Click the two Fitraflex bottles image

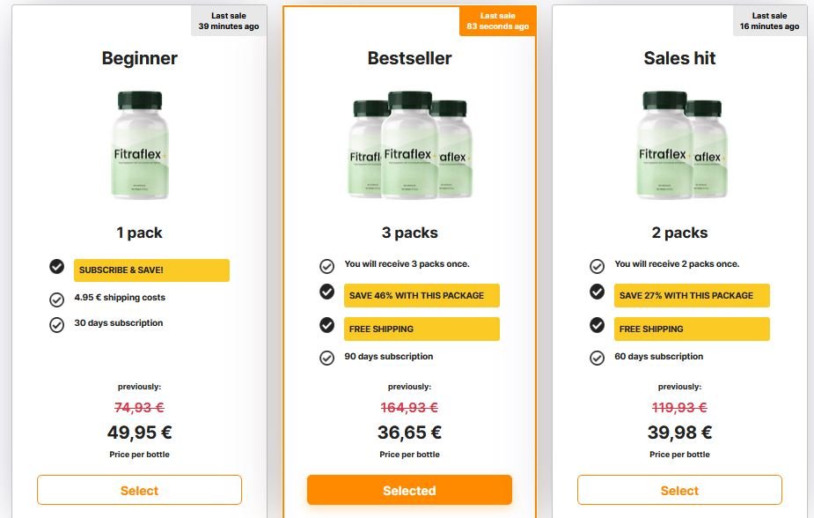[x=681, y=145]
